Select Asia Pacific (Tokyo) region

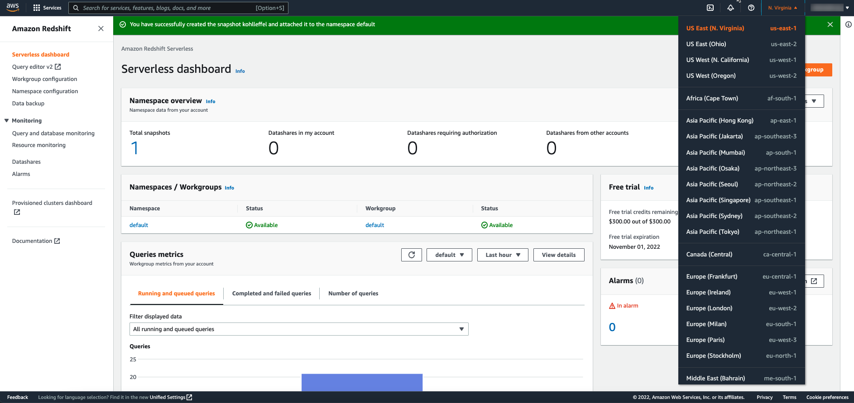pos(741,232)
